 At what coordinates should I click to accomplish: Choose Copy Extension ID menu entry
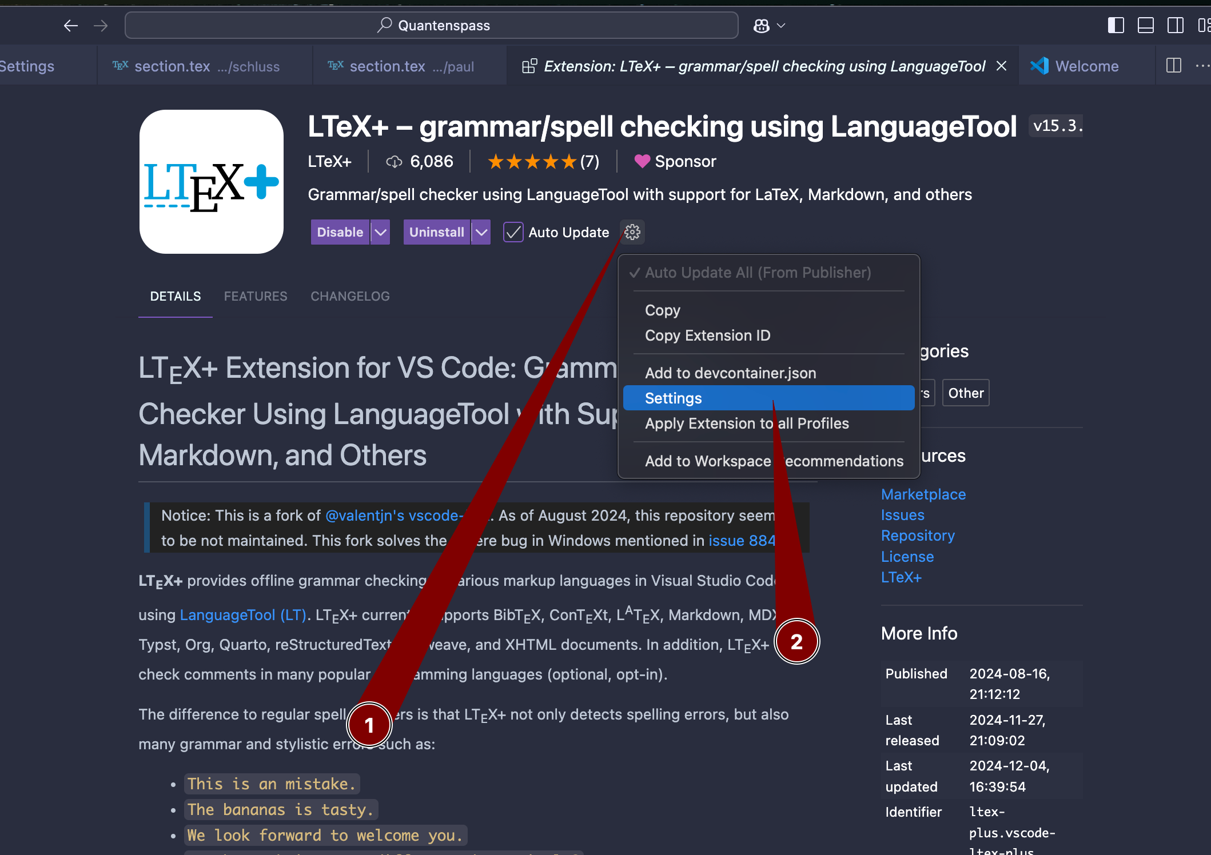pos(707,335)
